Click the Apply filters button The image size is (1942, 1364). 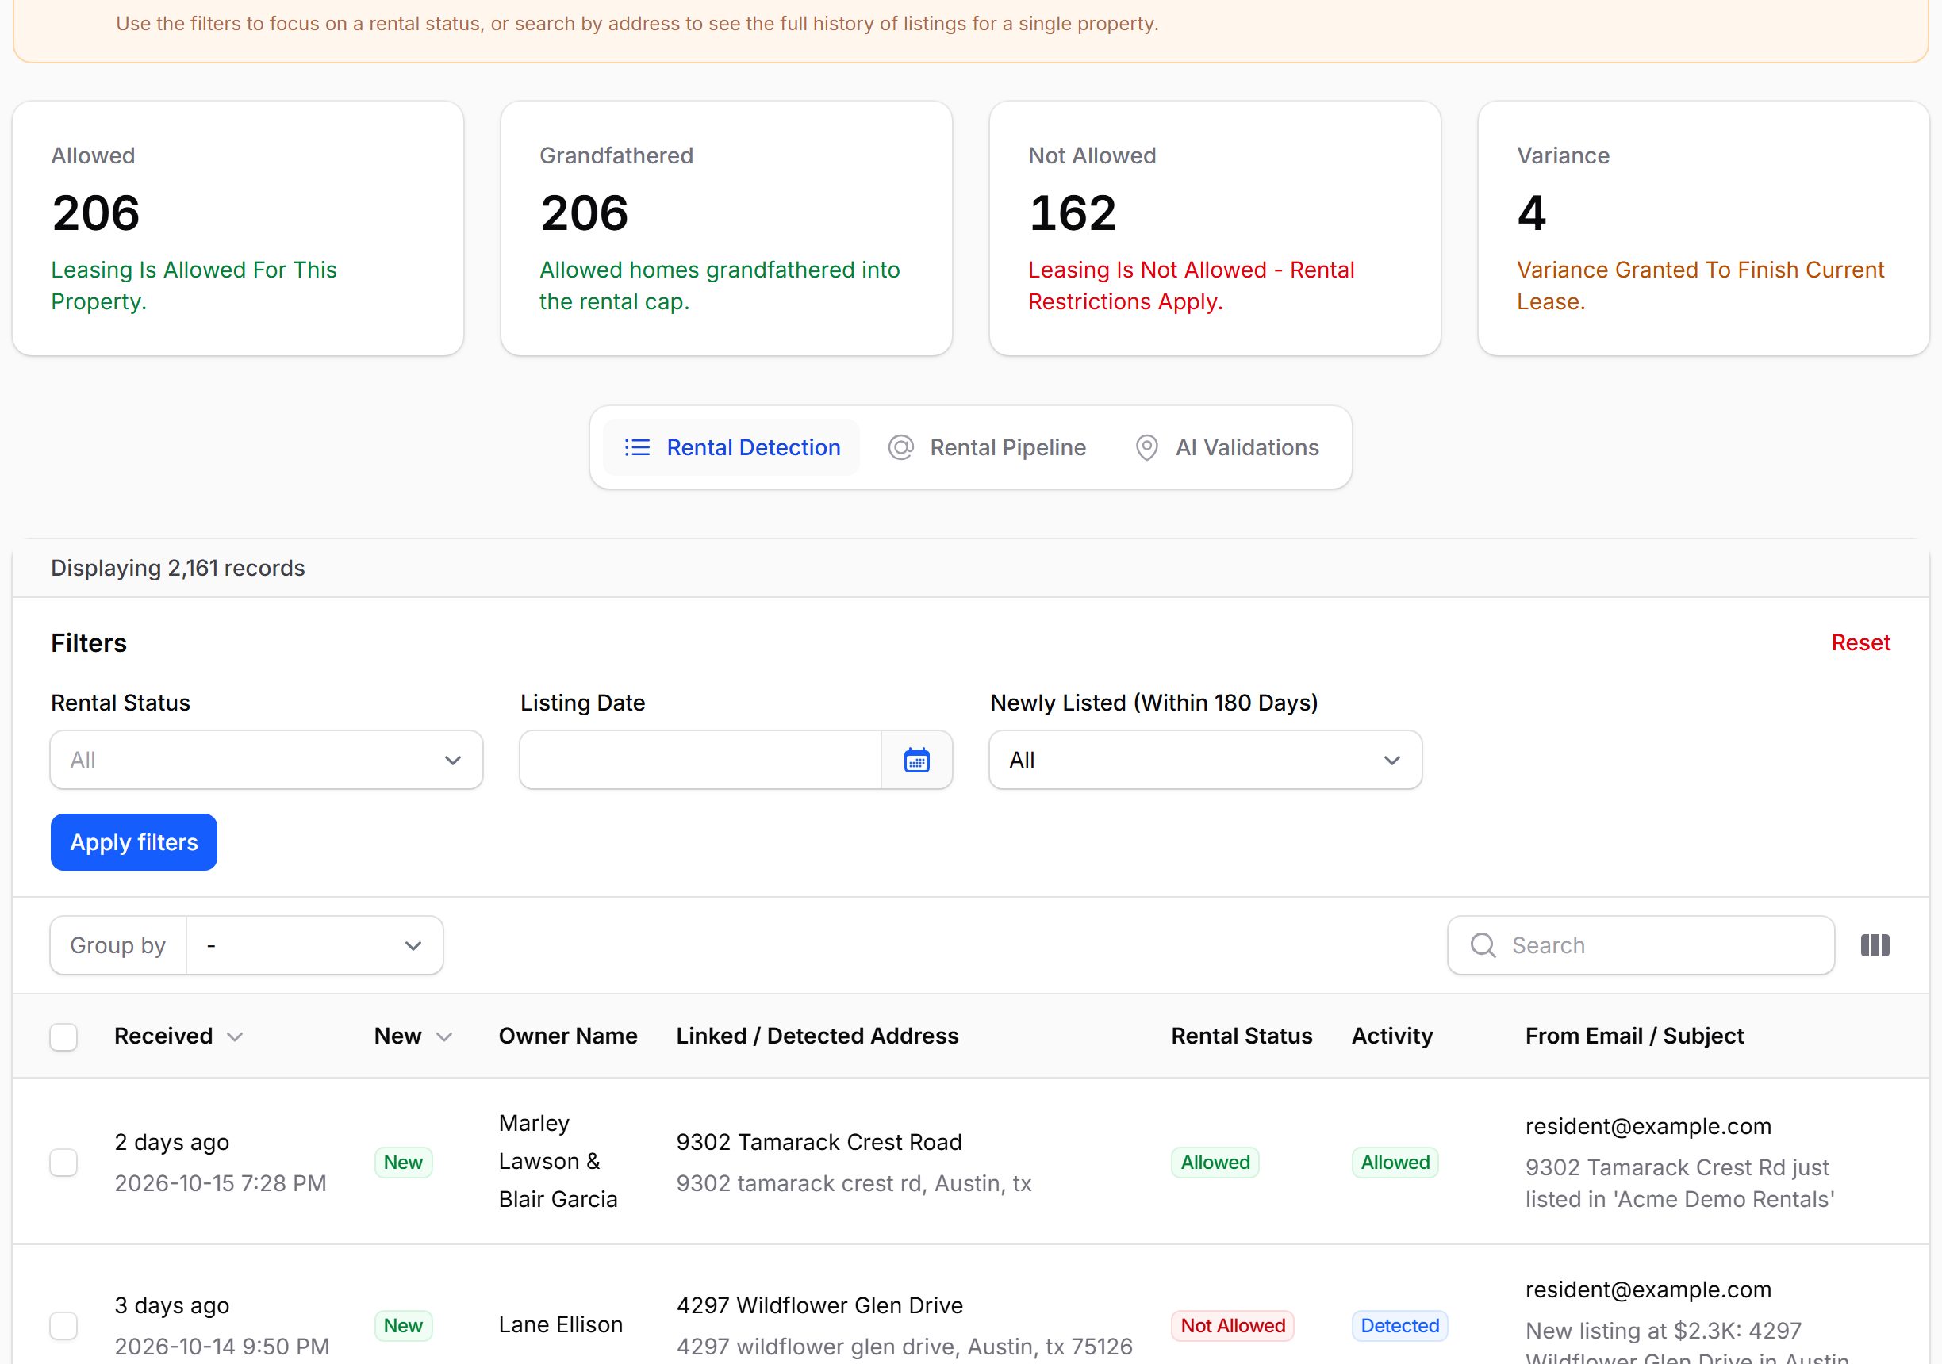click(x=133, y=842)
